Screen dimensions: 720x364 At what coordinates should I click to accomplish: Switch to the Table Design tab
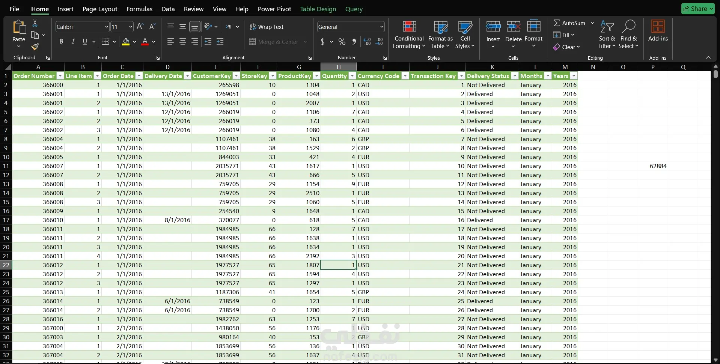click(x=318, y=9)
